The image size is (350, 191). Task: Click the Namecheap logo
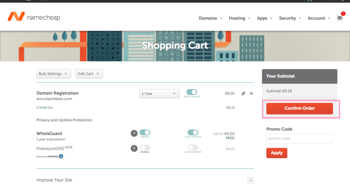click(34, 17)
